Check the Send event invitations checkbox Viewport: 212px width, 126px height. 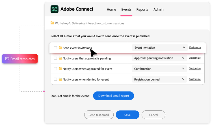tap(55, 48)
